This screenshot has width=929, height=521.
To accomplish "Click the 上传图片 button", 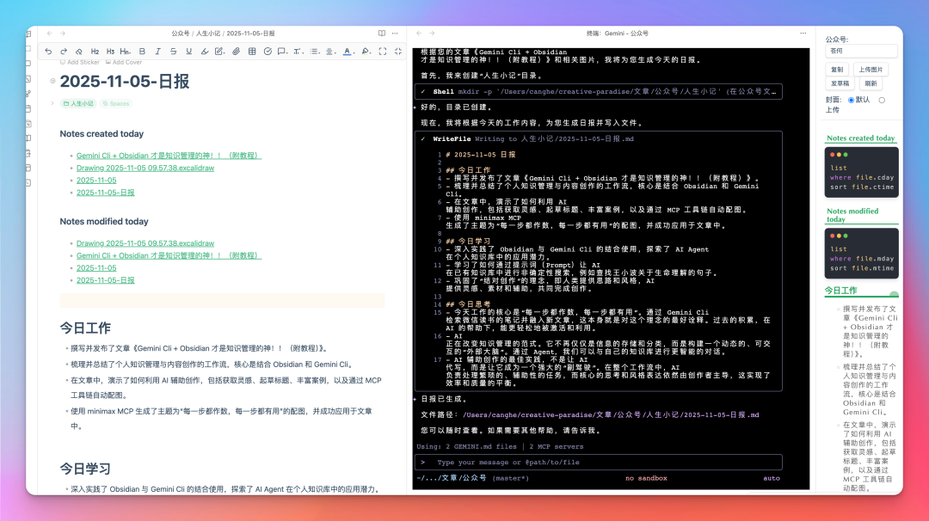I will (871, 70).
